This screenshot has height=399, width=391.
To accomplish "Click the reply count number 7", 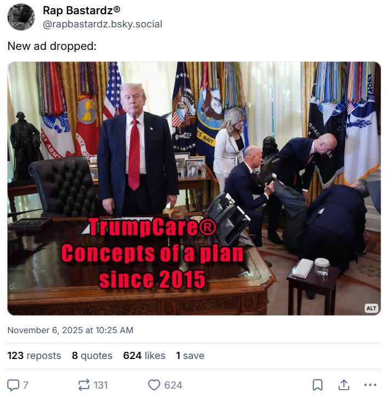I will click(25, 385).
